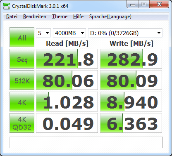Open the Hilfe menu
The image size is (172, 156).
point(78,17)
